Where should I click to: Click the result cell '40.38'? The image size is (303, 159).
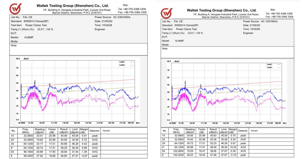coord(213,139)
